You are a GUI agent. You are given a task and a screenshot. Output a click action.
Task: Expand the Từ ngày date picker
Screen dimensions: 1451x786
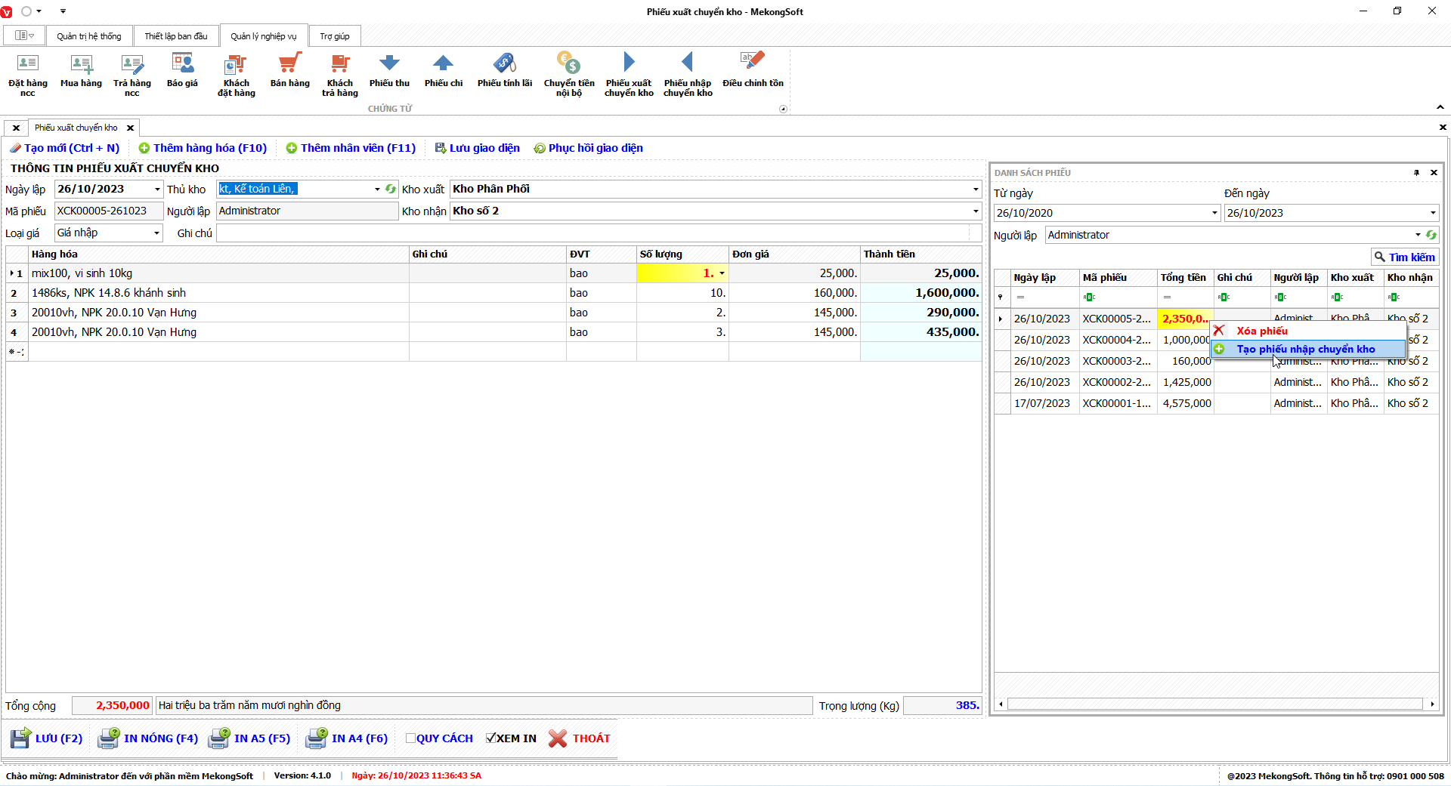[1214, 213]
